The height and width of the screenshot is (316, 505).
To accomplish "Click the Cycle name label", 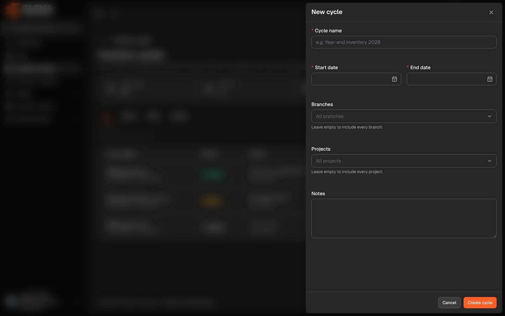I will tap(328, 31).
